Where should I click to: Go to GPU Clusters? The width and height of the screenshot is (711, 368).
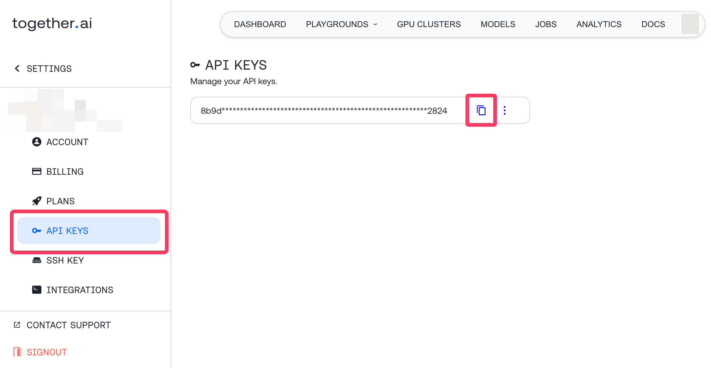pyautogui.click(x=429, y=24)
